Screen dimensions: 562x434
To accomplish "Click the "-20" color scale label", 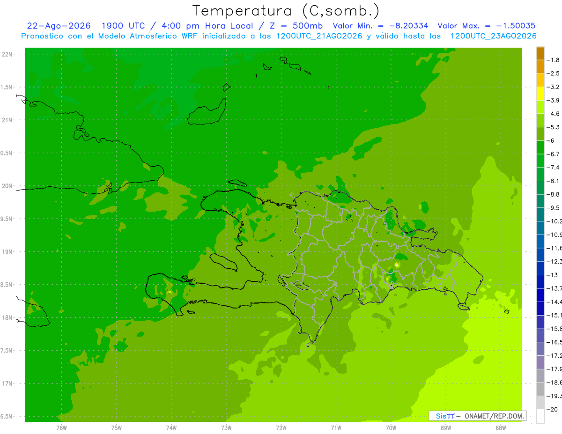I will point(552,409).
